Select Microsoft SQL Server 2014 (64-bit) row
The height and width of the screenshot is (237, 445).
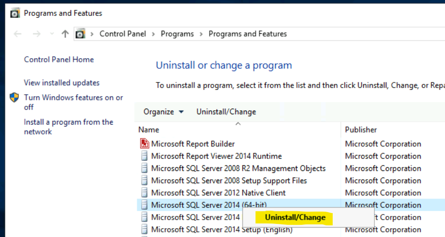[291, 205]
